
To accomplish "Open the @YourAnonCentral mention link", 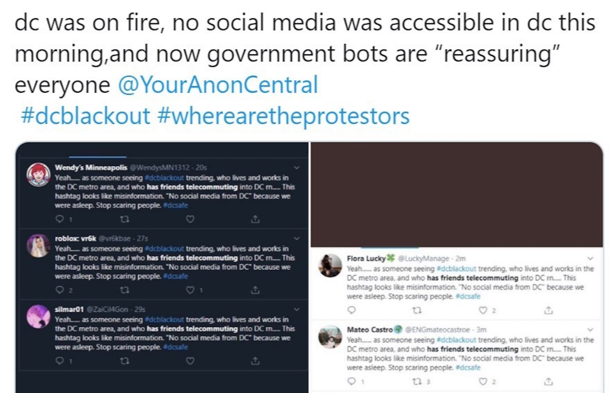I will click(218, 85).
